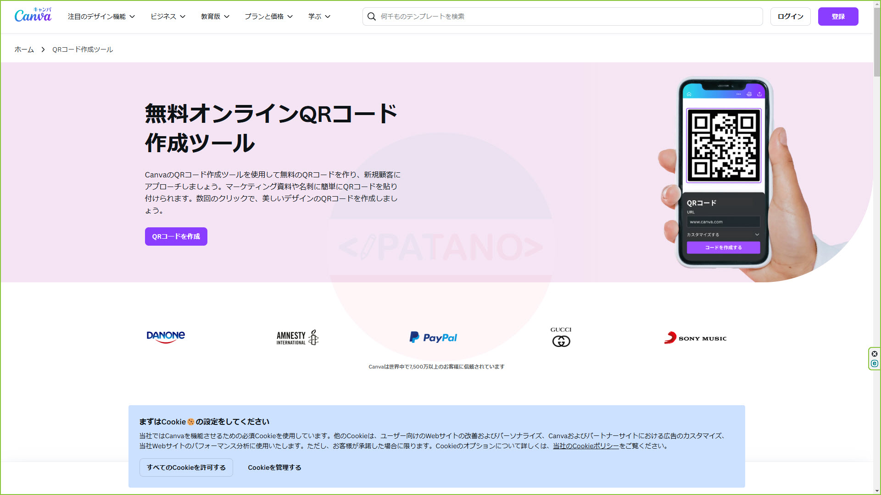Click the heading 無料オンラインQRコード作成ツール
Viewport: 881px width, 495px height.
click(x=271, y=128)
